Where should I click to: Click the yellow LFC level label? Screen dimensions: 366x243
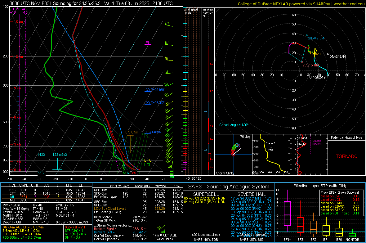(x=148, y=160)
